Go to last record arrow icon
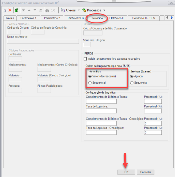 41,10
